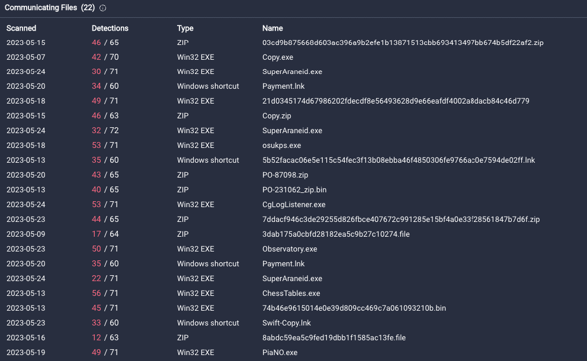Open file 3dab175a0cbfd28182ea5c9b27c10274.file
This screenshot has height=361, width=587.
pyautogui.click(x=336, y=234)
